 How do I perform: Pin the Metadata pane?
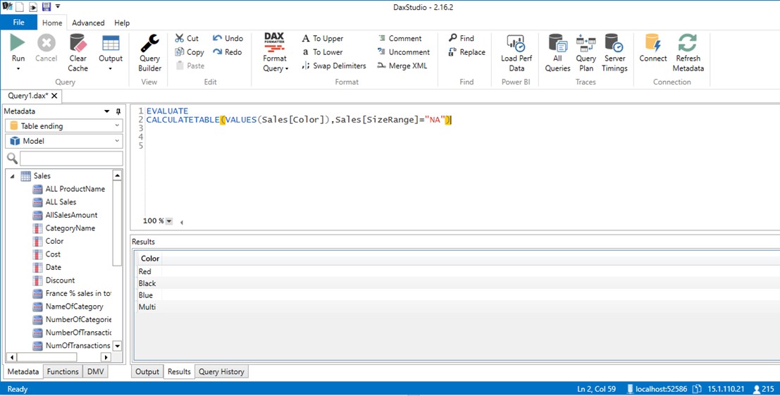pos(118,111)
